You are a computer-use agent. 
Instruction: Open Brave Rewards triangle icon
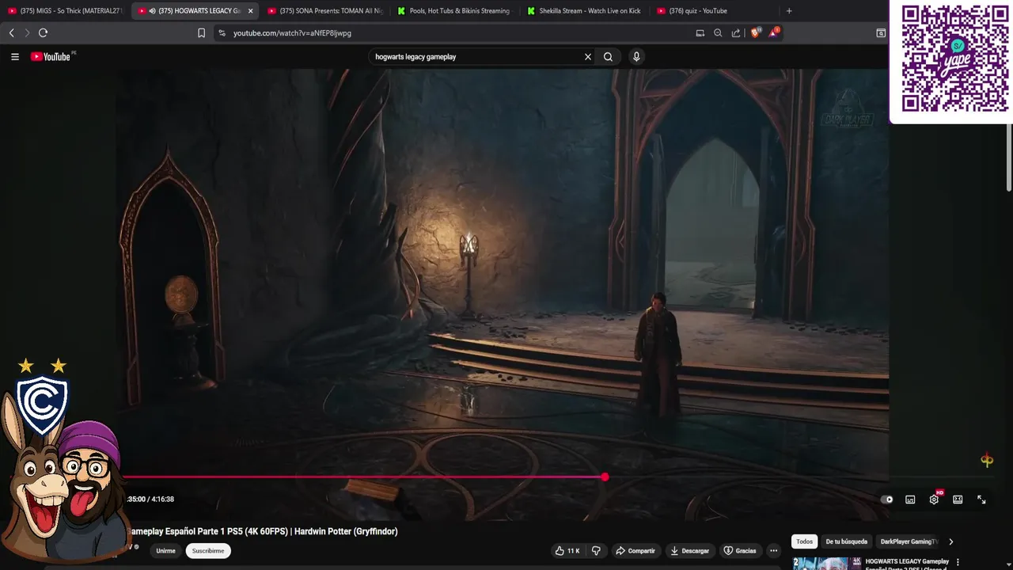(x=774, y=32)
